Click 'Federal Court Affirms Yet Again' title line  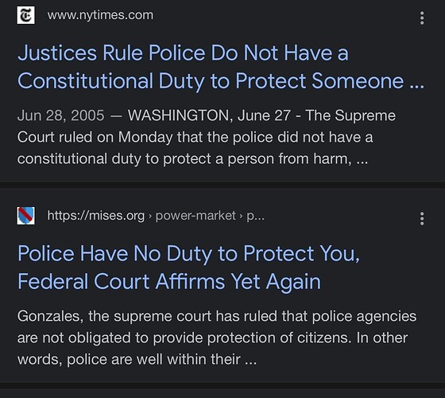point(169,282)
